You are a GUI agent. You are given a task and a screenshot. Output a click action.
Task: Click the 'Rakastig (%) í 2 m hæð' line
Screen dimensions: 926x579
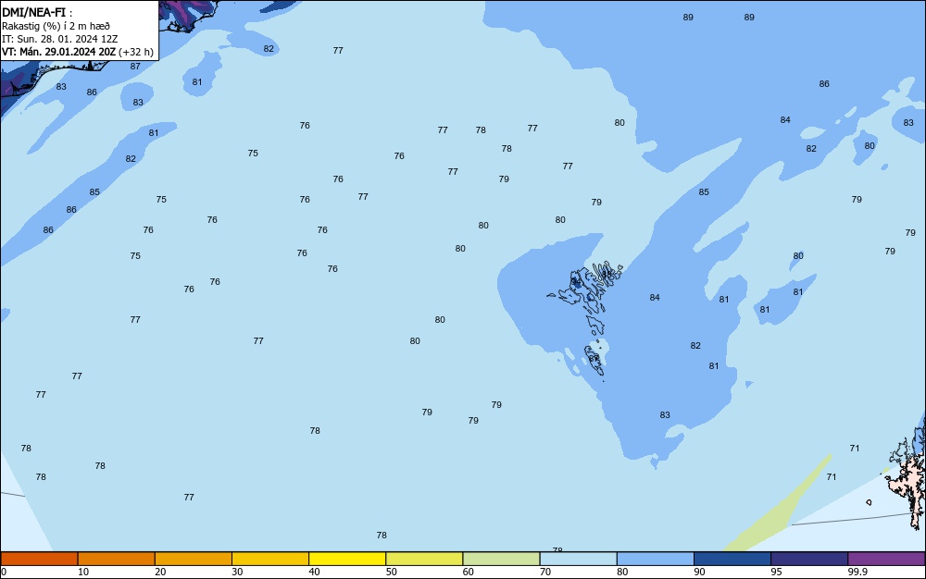click(x=56, y=26)
